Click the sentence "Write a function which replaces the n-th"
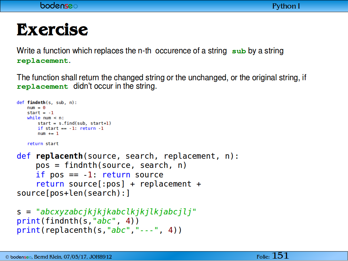This screenshot has width=348, height=261. (x=84, y=51)
